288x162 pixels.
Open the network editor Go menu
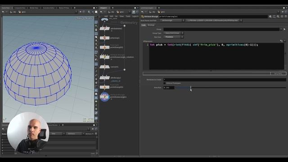click(116, 16)
